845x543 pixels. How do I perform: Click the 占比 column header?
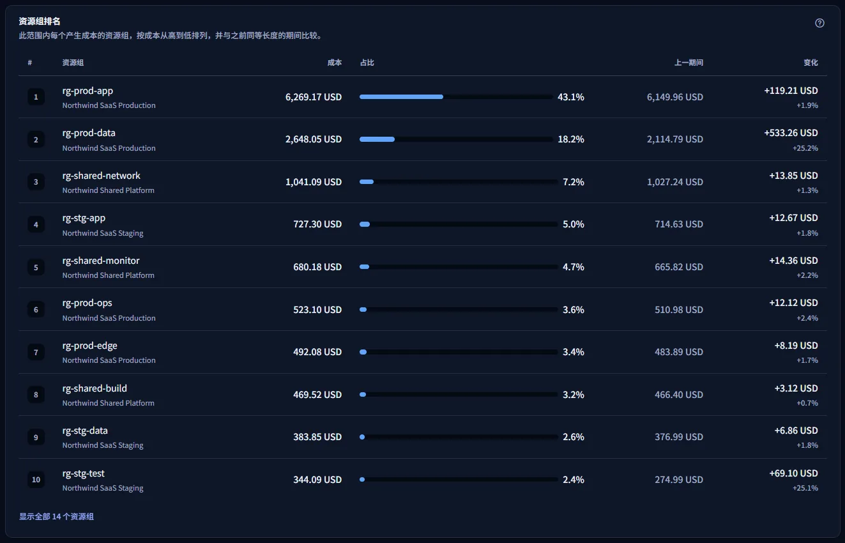point(367,63)
